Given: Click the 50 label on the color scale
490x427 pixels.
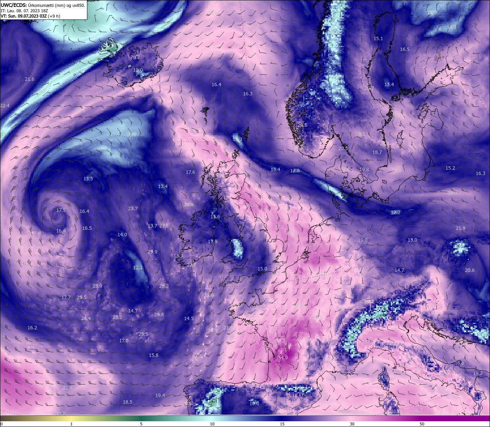Looking at the screenshot, I should (421, 424).
